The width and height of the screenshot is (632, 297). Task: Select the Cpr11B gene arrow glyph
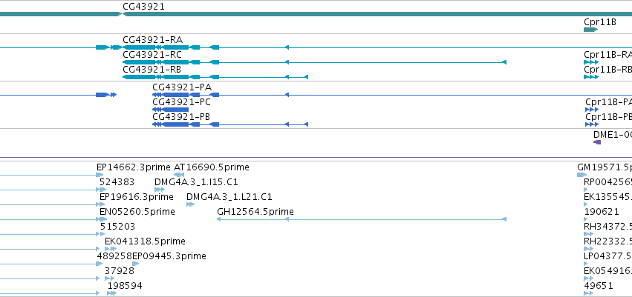(x=590, y=30)
